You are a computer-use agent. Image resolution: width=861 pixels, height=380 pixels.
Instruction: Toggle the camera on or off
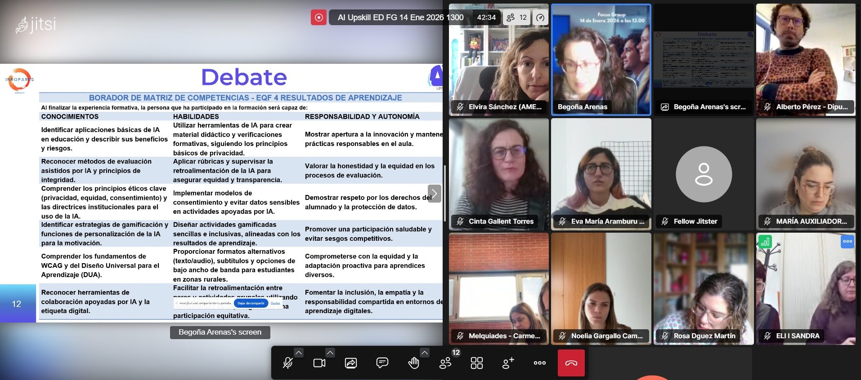tap(319, 363)
